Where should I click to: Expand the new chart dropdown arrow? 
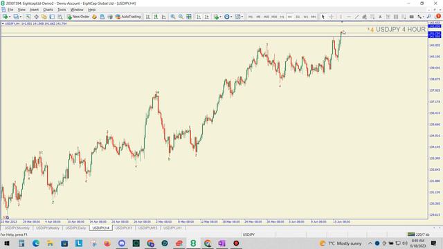(x=10, y=17)
